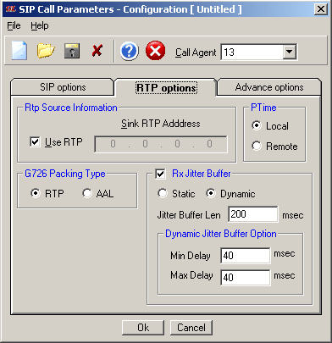
Task: Open the Help menu
Action: pyautogui.click(x=40, y=25)
